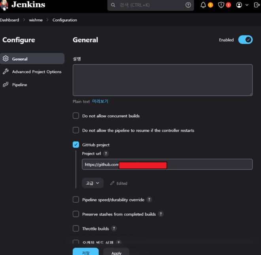Expand breadcrumb chevron after Dashboard
The width and height of the screenshot is (261, 255).
24,20
